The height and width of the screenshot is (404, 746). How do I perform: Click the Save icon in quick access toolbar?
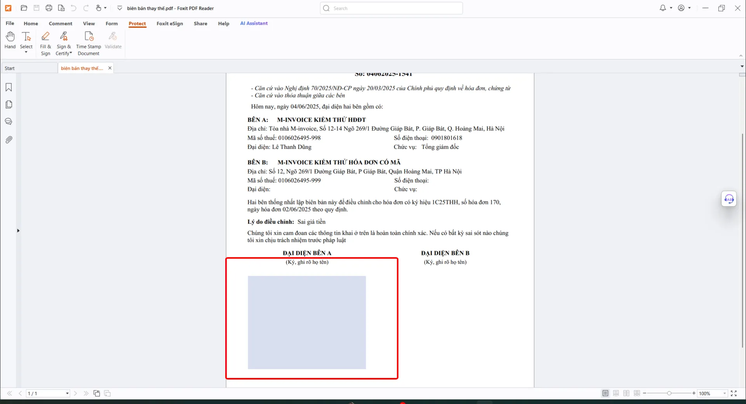(x=37, y=8)
